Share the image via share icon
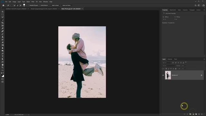The width and height of the screenshot is (206, 116). pyautogui.click(x=203, y=5)
